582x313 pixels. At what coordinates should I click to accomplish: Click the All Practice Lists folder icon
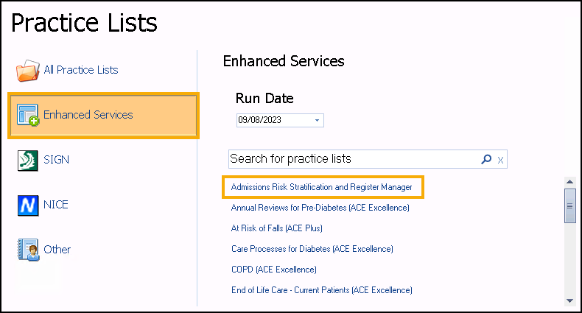(x=27, y=71)
